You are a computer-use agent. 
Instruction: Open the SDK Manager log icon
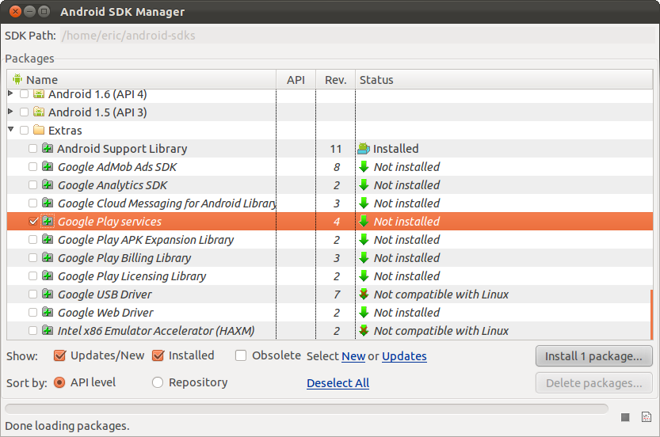646,417
